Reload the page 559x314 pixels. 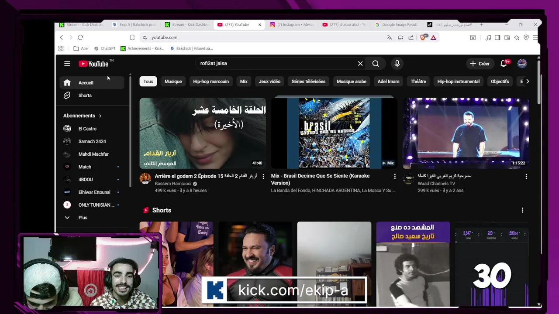(80, 38)
